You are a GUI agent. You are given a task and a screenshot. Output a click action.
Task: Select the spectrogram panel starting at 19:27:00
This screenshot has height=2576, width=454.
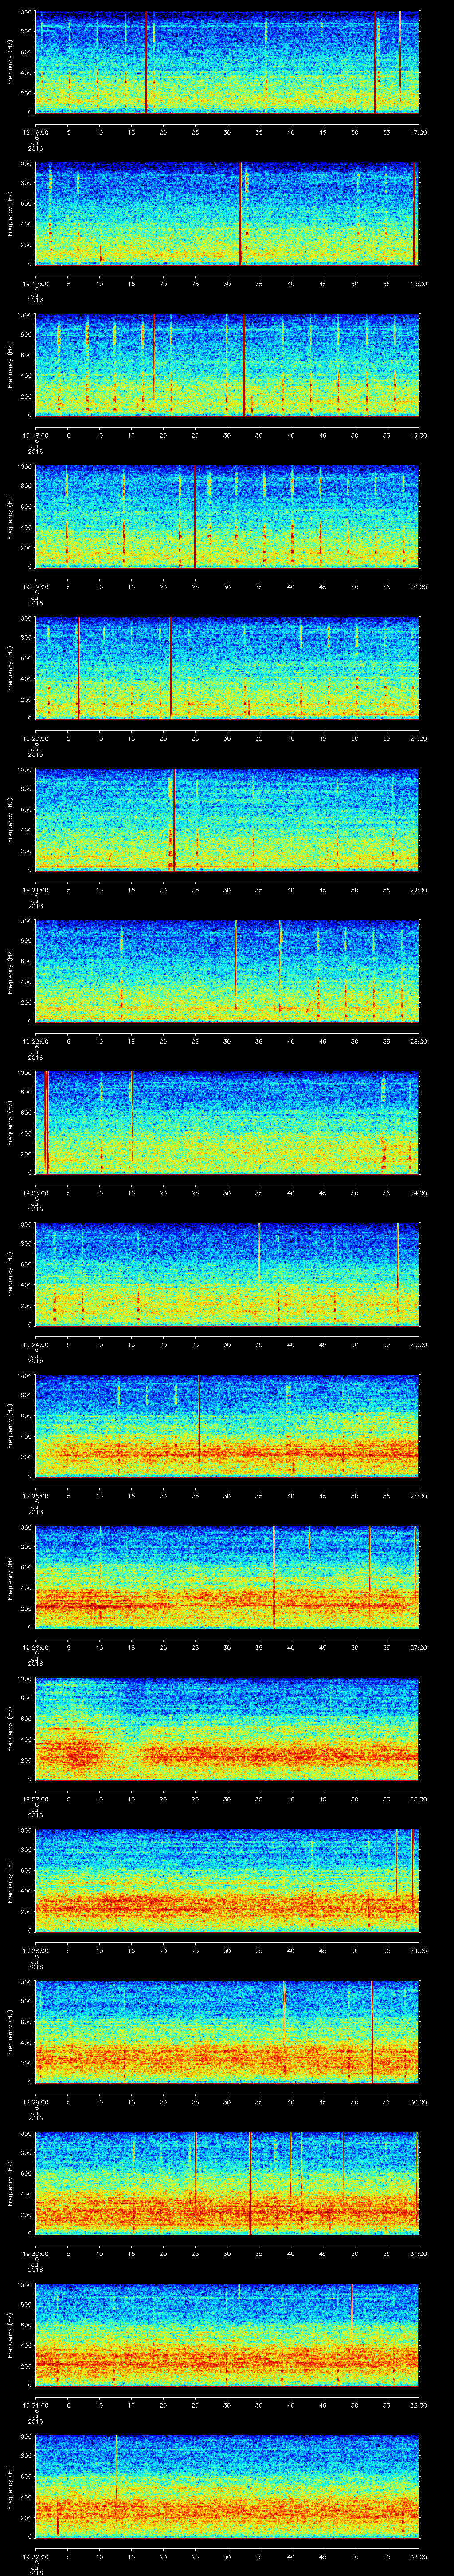[x=227, y=1729]
